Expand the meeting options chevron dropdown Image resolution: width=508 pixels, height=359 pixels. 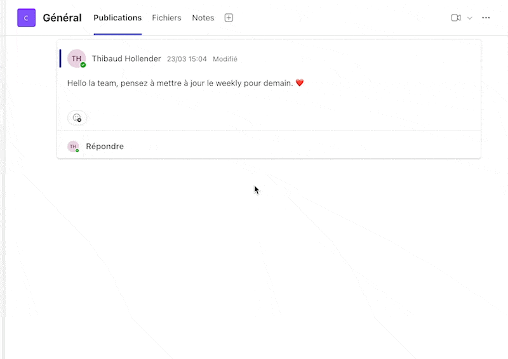click(x=470, y=18)
